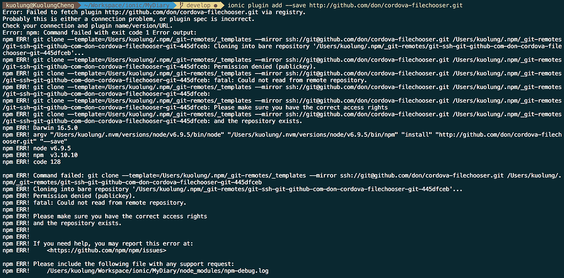The height and width of the screenshot is (278, 564).
Task: Click the 'If you need help' line
Action: pyautogui.click(x=98, y=243)
